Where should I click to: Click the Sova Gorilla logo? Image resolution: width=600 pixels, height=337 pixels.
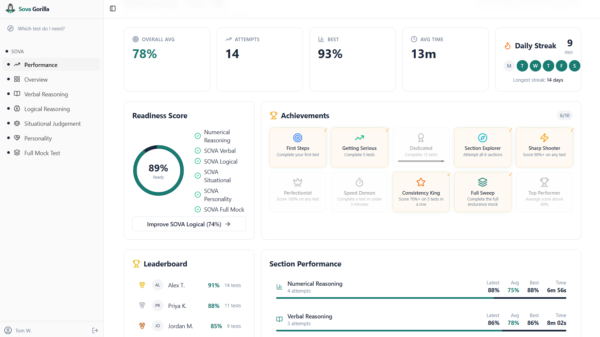28,9
